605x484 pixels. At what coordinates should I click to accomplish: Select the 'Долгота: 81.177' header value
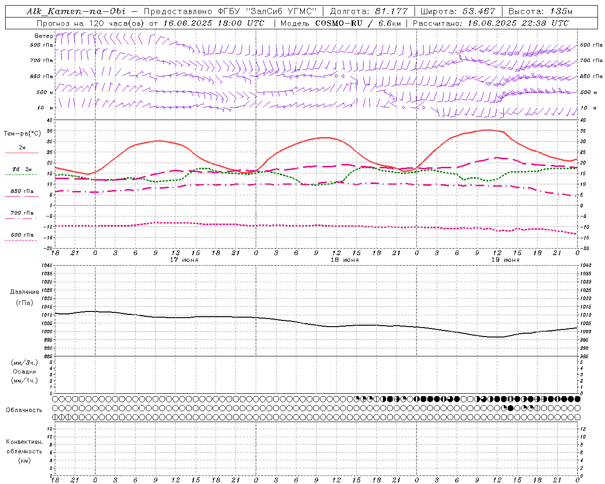[369, 11]
